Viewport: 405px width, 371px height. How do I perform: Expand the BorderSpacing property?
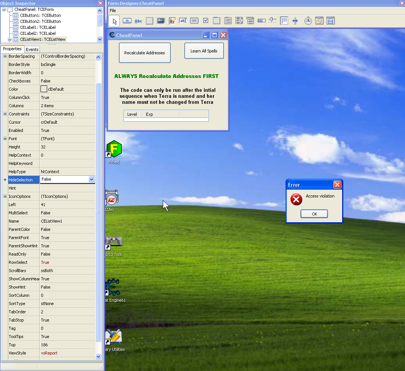pyautogui.click(x=5, y=56)
